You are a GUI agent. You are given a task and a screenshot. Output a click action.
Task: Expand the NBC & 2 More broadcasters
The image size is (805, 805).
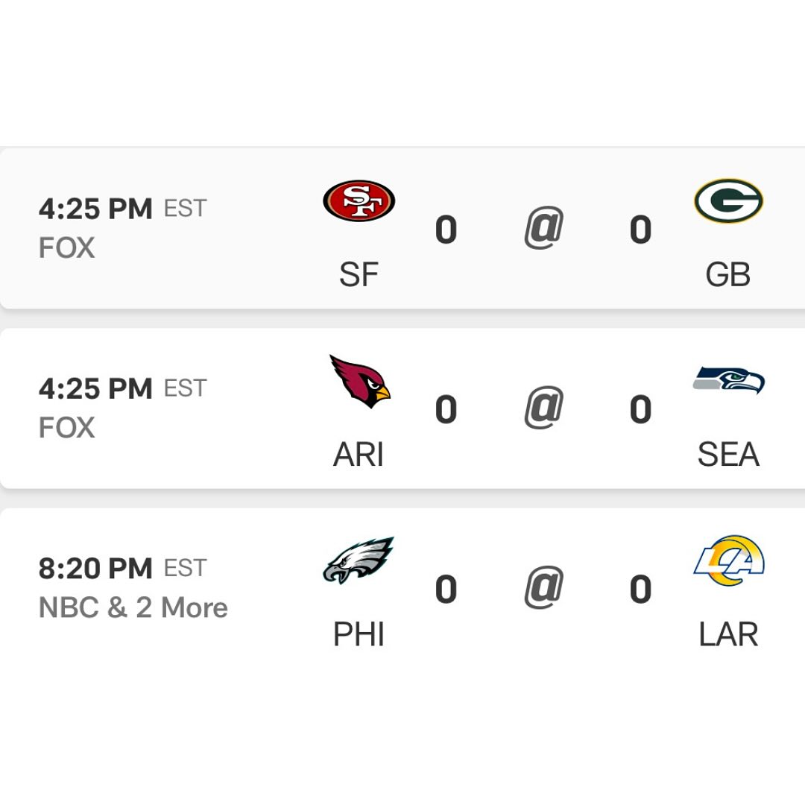133,607
